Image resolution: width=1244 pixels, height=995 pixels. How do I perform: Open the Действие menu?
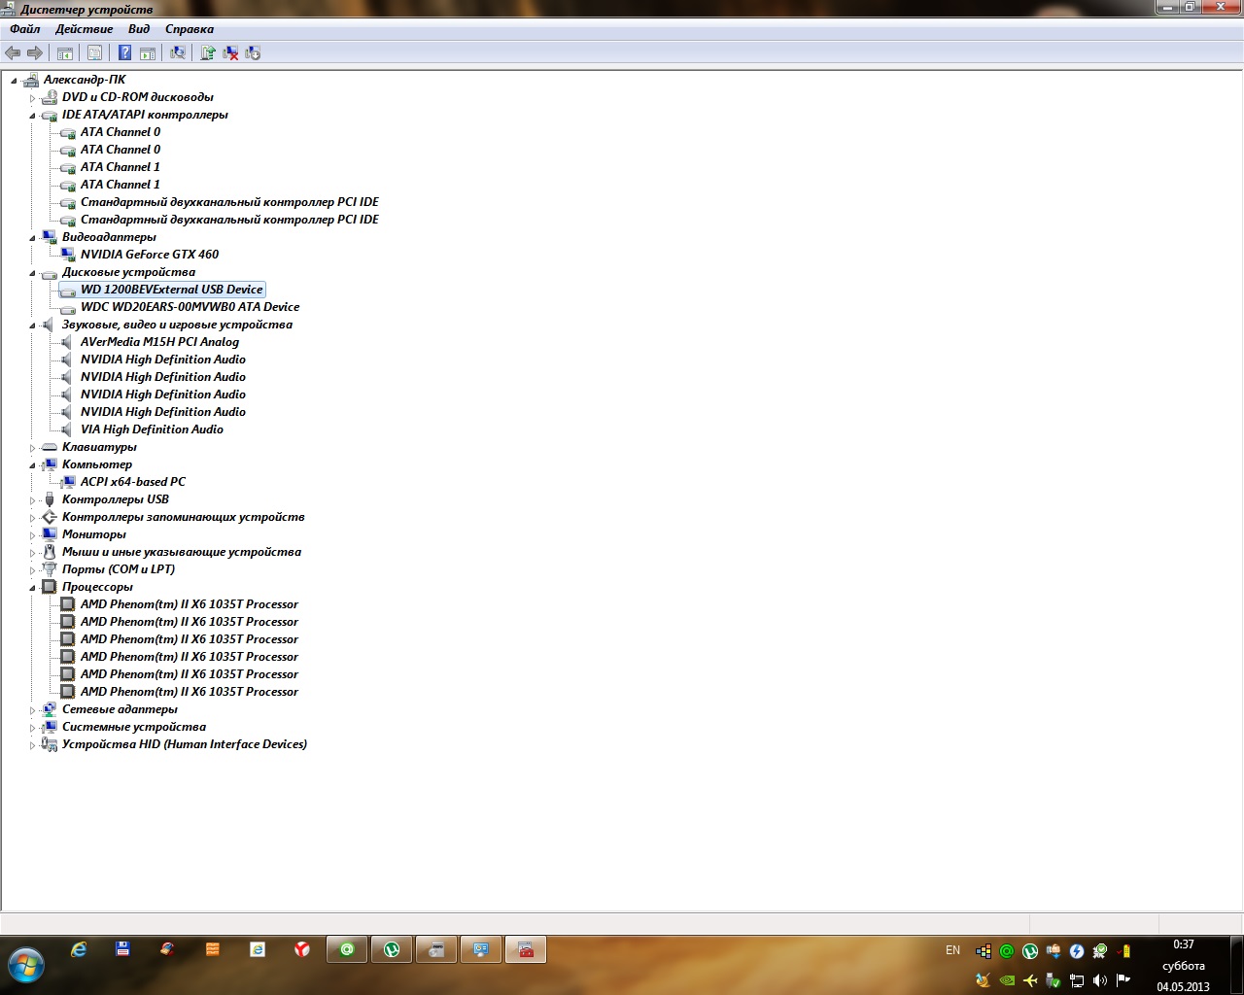click(x=85, y=29)
